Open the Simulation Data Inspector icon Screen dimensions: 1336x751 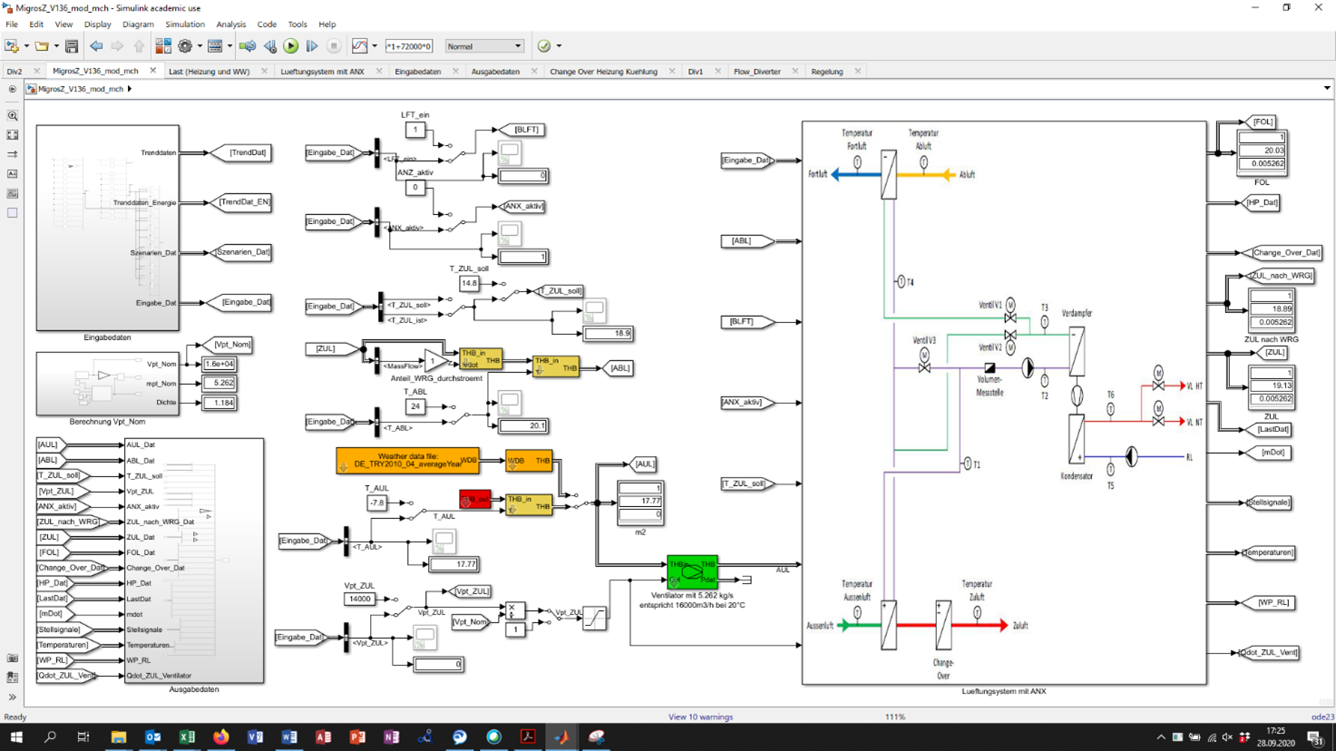click(360, 46)
